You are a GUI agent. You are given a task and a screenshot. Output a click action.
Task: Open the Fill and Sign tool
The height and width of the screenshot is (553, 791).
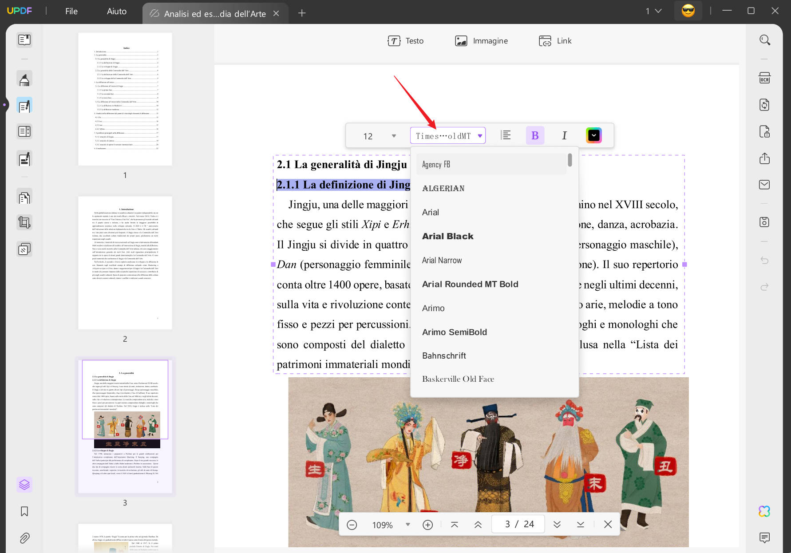coord(24,158)
